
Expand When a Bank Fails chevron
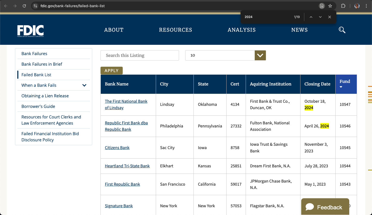(84, 85)
